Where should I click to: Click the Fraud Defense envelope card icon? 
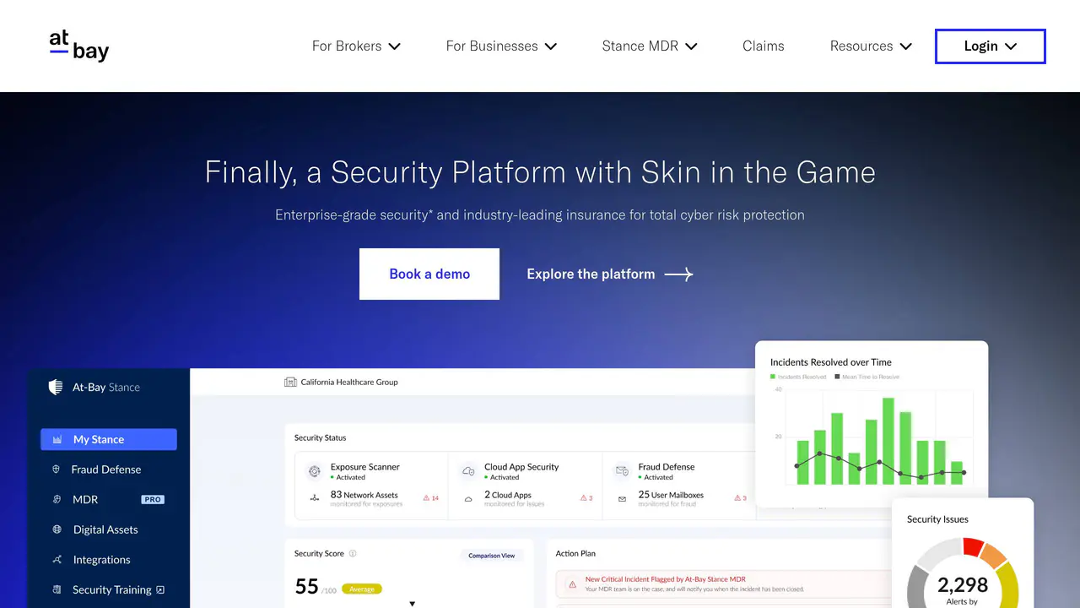pyautogui.click(x=623, y=471)
